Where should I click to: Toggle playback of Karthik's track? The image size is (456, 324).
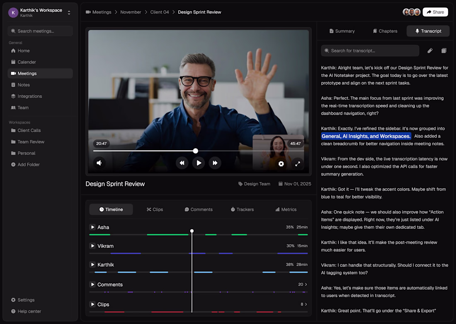tap(92, 264)
